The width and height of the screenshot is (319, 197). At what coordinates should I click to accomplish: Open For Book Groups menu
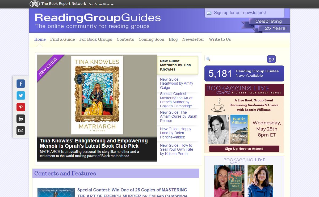pos(96,39)
